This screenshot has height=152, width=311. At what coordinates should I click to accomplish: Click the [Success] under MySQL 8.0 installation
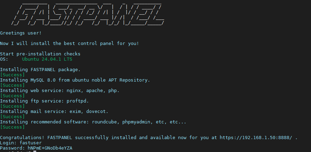pyautogui.click(x=12, y=85)
